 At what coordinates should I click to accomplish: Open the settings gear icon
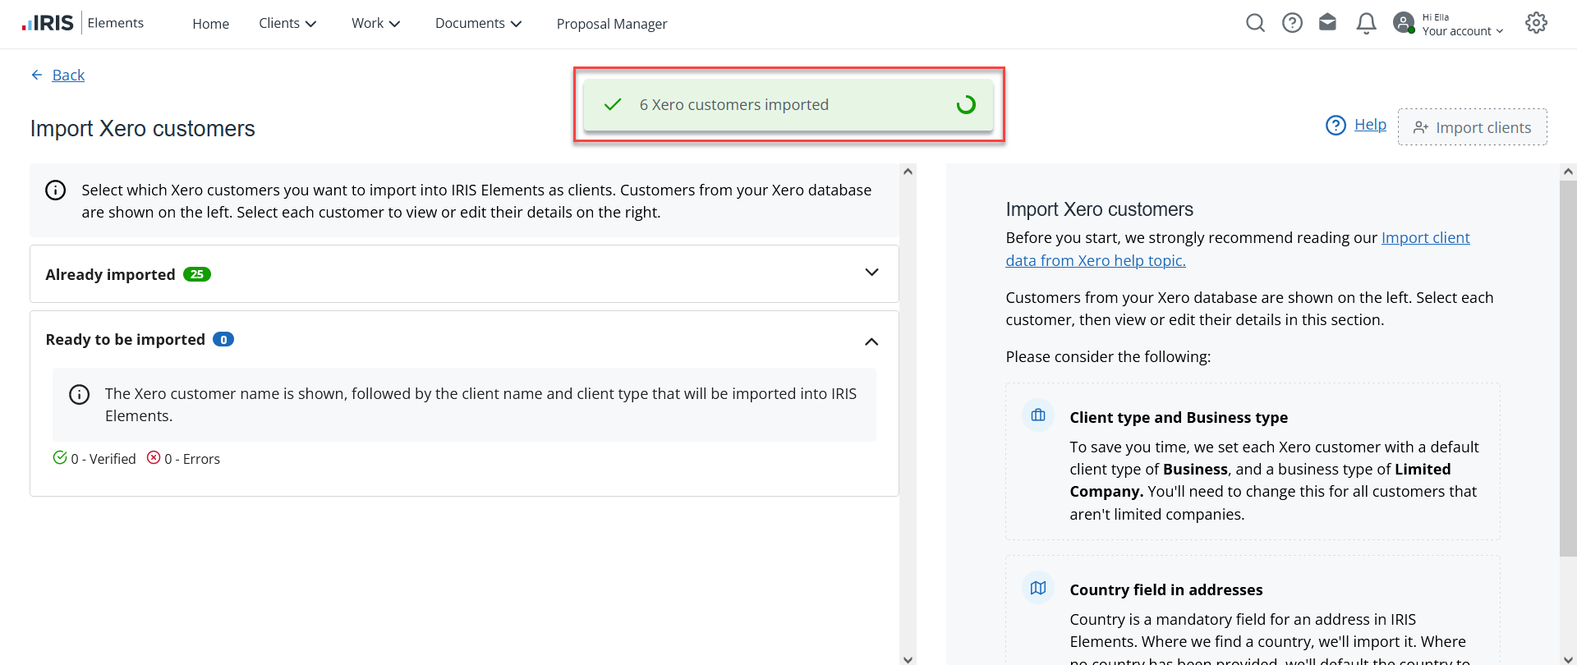click(1536, 23)
